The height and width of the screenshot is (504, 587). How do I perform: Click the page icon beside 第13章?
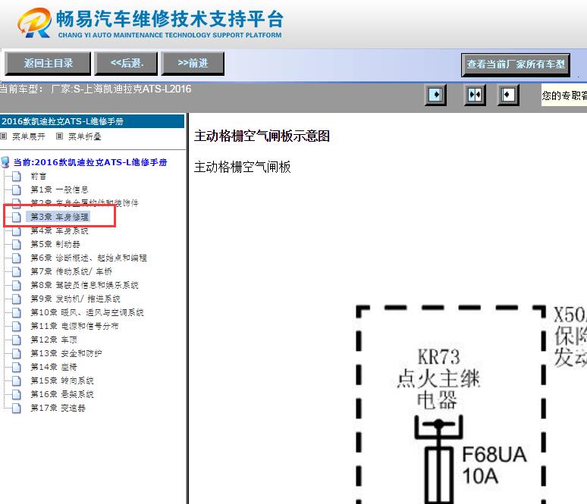(17, 353)
